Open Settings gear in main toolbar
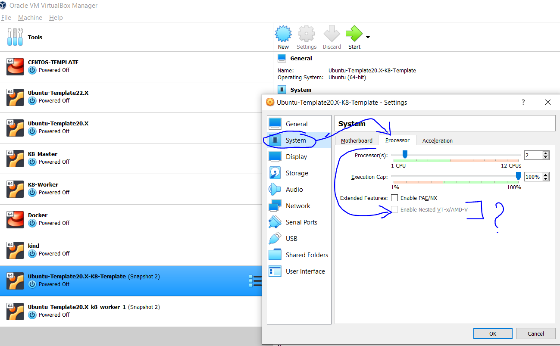The height and width of the screenshot is (346, 560). point(307,34)
